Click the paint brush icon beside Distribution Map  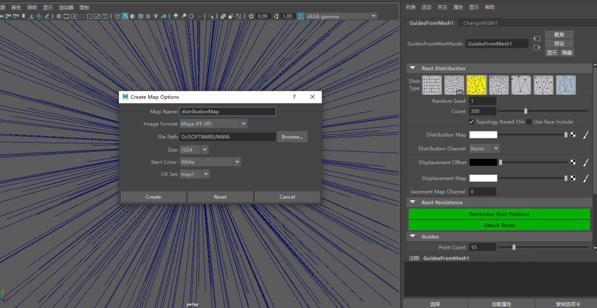[585, 135]
